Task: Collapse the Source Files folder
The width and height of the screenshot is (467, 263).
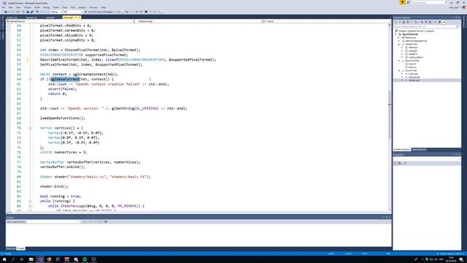Action: pos(399,70)
